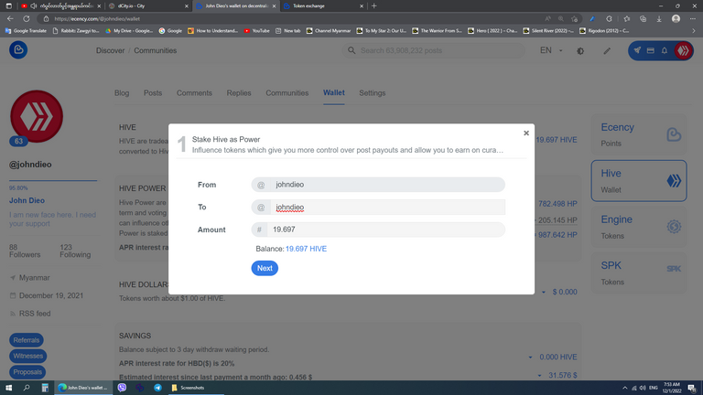703x395 pixels.
Task: Expand bookmarks overflow chevron
Action: (x=694, y=31)
